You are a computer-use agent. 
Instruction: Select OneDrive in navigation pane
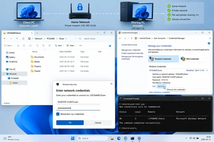point(12,62)
